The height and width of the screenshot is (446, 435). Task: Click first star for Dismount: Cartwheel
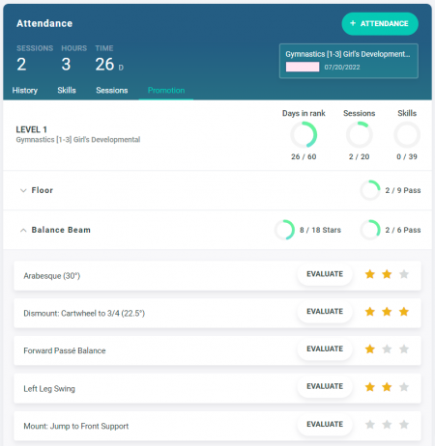[370, 312]
